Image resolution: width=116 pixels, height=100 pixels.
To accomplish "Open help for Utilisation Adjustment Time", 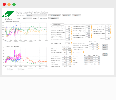I will click(99, 44).
